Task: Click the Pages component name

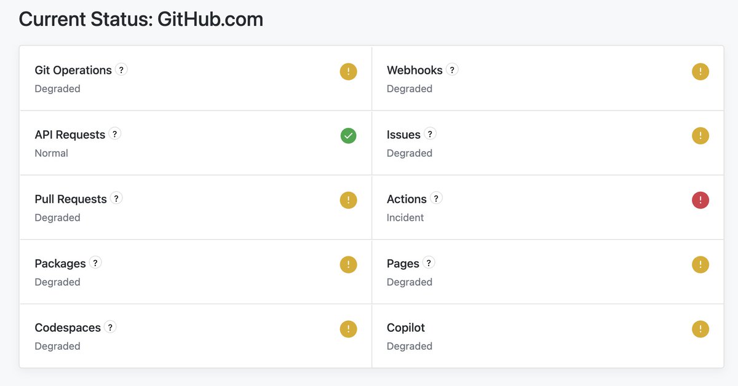Action: tap(403, 264)
